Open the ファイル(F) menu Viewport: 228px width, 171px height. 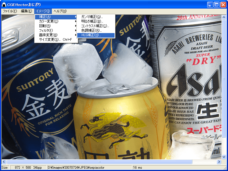click(x=10, y=11)
